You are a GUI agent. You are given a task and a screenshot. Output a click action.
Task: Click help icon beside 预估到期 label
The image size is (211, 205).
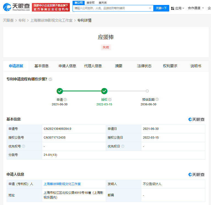click(x=157, y=99)
